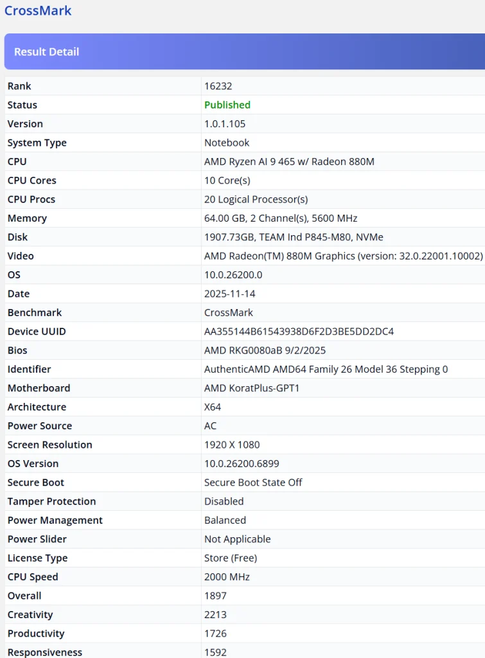The height and width of the screenshot is (658, 485).
Task: Select the Rank value 16232
Action: 217,86
